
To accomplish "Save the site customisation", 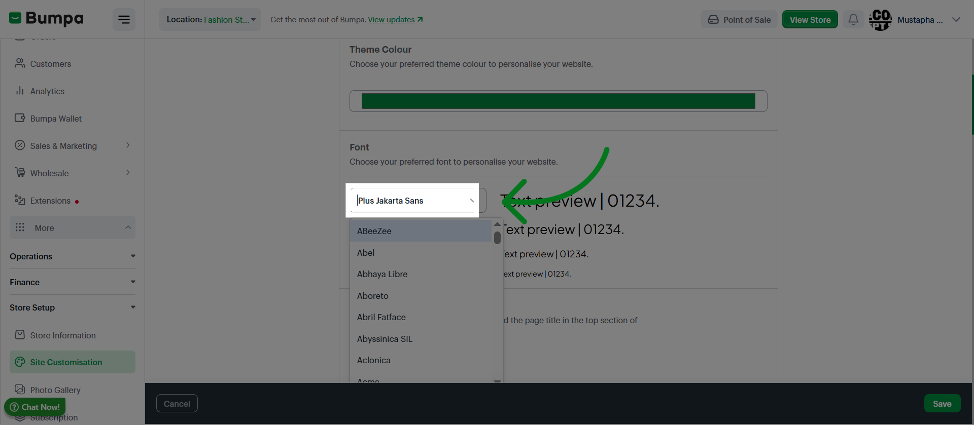I will [x=942, y=404].
